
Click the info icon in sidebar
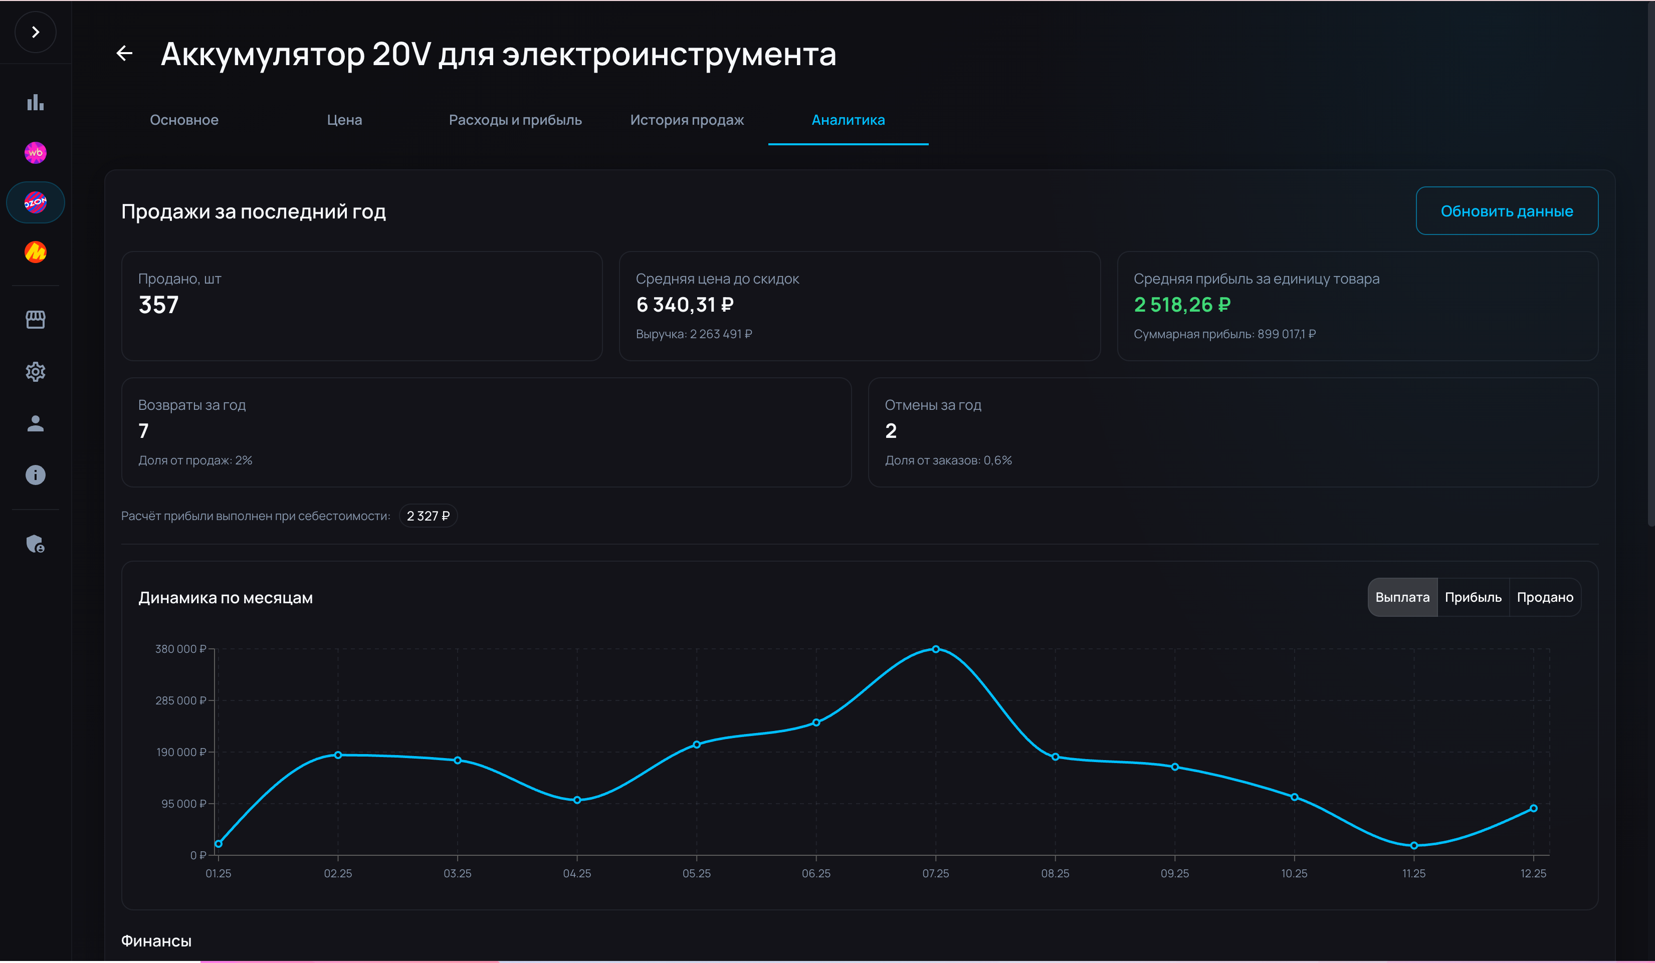coord(36,474)
